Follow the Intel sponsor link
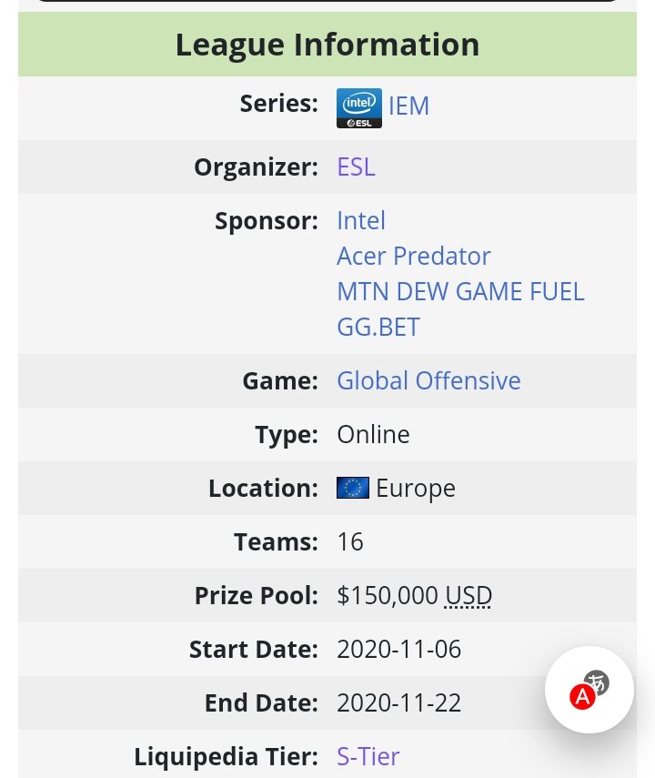Screen dimensions: 655x778 361,220
